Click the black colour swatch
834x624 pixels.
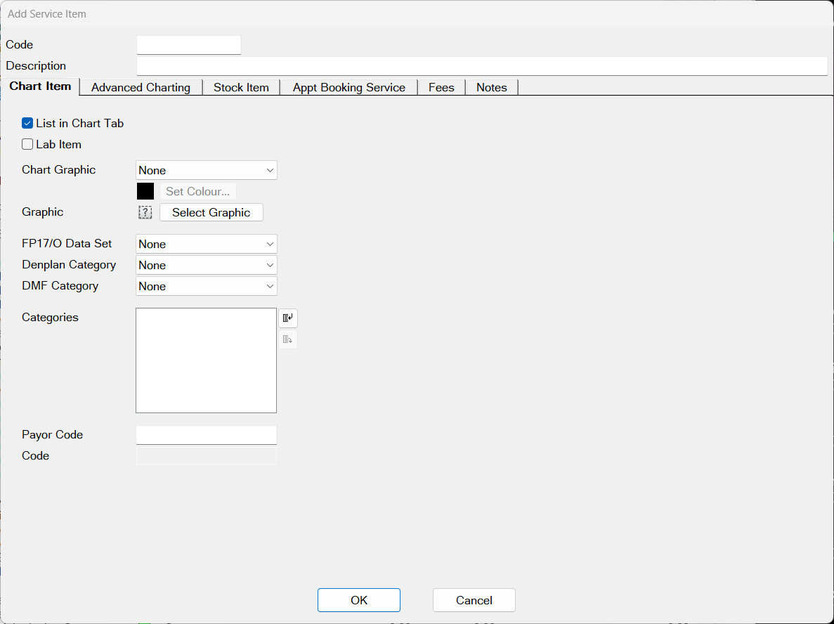point(145,190)
